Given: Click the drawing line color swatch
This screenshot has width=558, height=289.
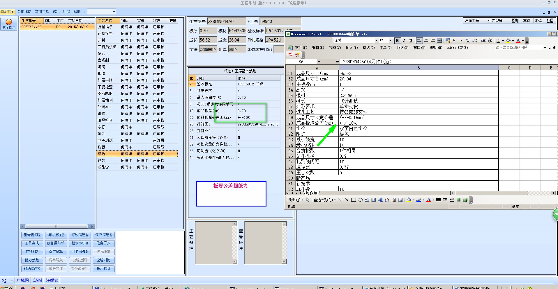Looking at the screenshot, I should tap(419, 200).
